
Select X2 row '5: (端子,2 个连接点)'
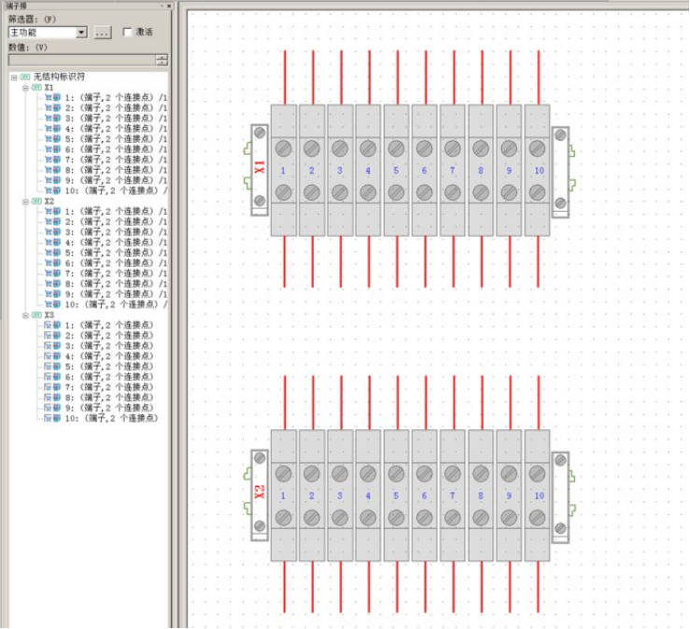click(116, 253)
